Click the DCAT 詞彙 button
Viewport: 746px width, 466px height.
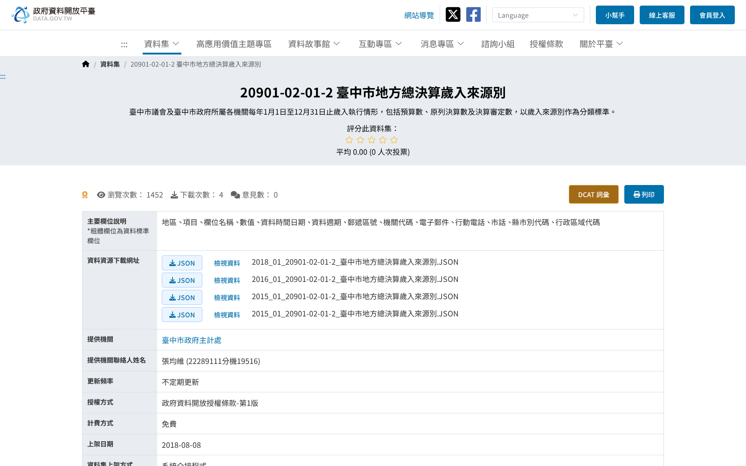pos(594,194)
